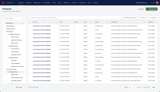Switch to the Overview tab
Viewport: 160px width, 92px height.
tap(21, 3)
